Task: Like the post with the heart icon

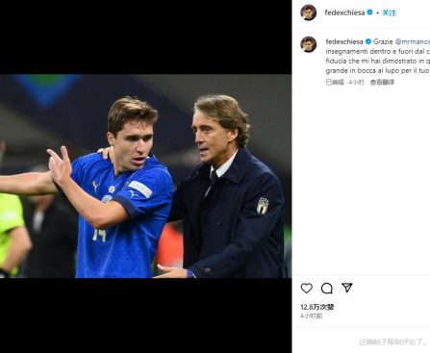Action: point(307,289)
